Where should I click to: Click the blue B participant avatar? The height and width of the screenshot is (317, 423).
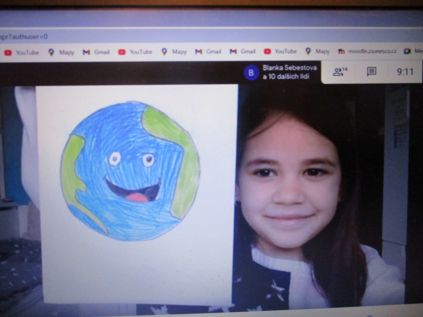pos(251,73)
